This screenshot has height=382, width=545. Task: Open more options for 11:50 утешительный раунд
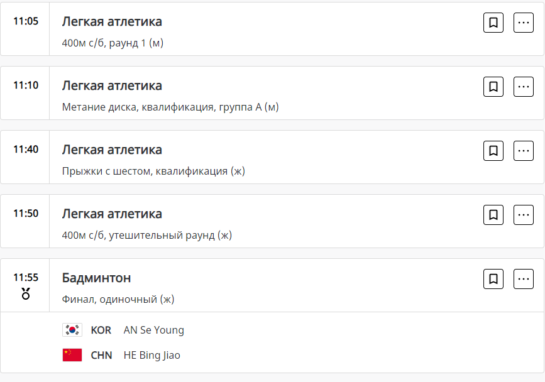click(x=524, y=215)
